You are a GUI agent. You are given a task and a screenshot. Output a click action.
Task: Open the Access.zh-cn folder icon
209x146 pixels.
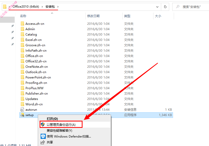pyautogui.click(x=22, y=24)
